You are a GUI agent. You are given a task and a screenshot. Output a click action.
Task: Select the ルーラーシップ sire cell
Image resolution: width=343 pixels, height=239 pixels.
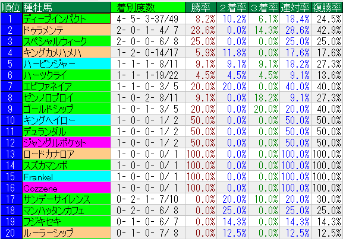point(67,232)
